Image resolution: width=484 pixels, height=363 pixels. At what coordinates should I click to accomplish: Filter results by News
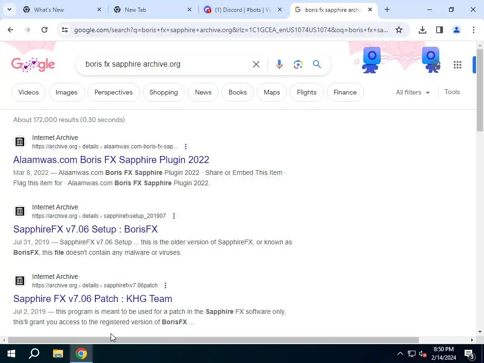pyautogui.click(x=203, y=92)
